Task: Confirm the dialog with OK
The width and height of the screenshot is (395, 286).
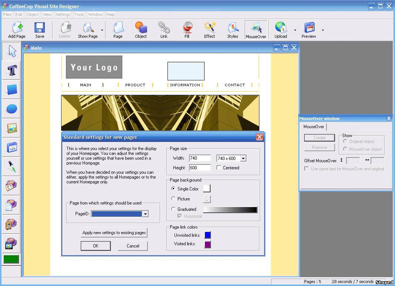Action: tap(96, 246)
